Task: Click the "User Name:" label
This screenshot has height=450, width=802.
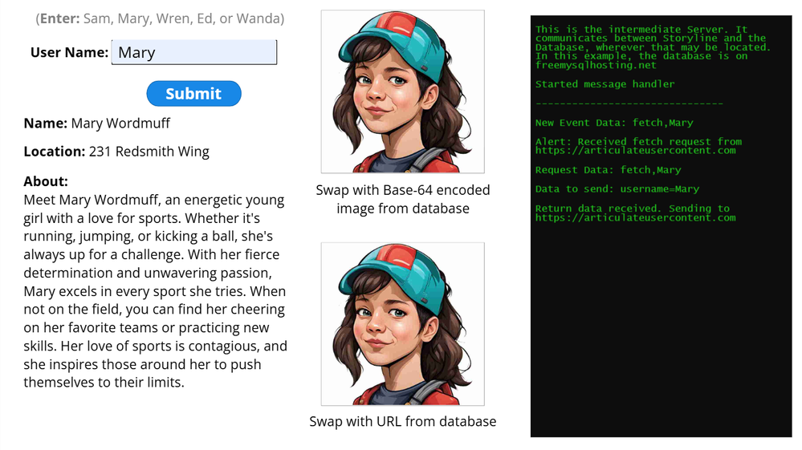Action: 69,53
